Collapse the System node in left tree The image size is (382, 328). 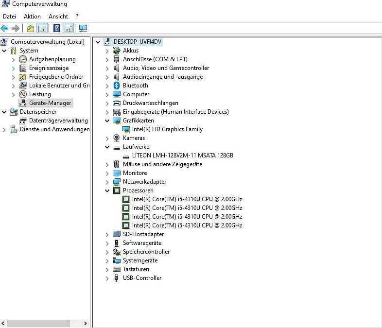[4, 51]
